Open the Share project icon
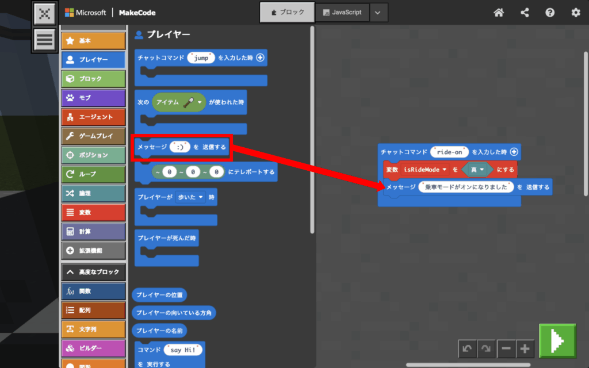The width and height of the screenshot is (589, 368). [525, 13]
